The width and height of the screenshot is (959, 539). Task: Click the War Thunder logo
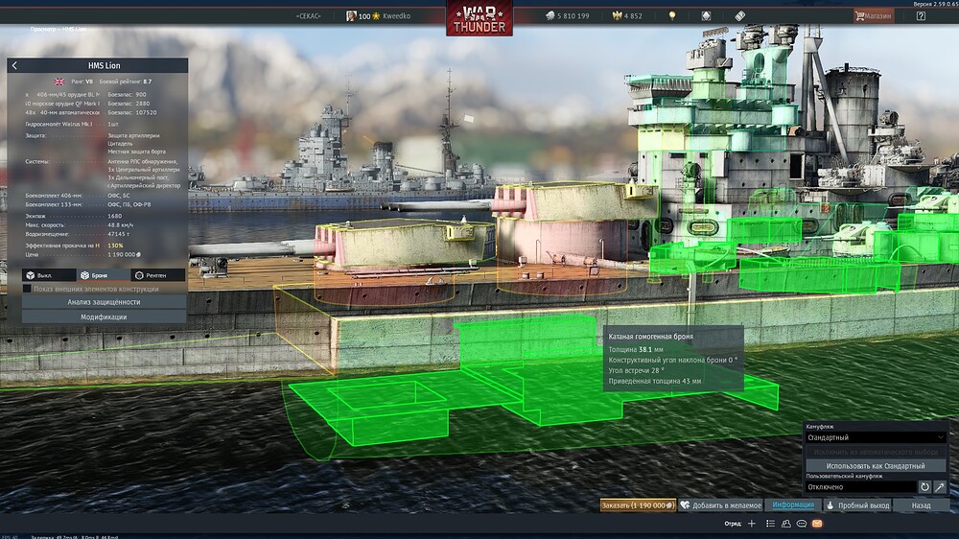[x=479, y=18]
